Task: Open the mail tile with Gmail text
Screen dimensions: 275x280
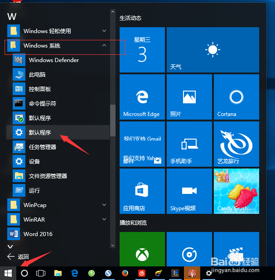Action: coord(142,144)
